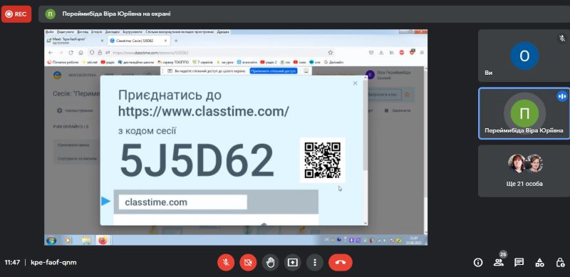
Task: Hide the screen sharing notification bar
Action: click(306, 71)
